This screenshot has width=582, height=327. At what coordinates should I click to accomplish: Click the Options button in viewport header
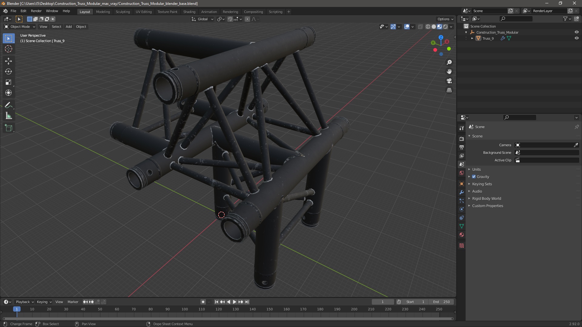(445, 19)
